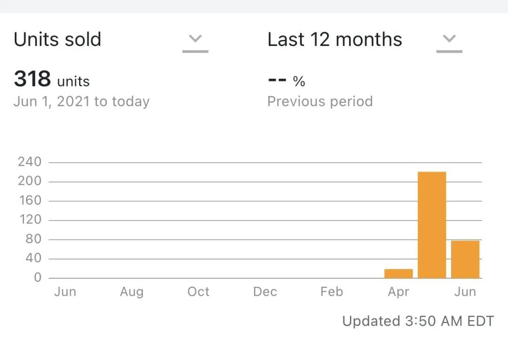Select the small orange April bar
Image resolution: width=508 pixels, height=338 pixels.
coord(398,273)
